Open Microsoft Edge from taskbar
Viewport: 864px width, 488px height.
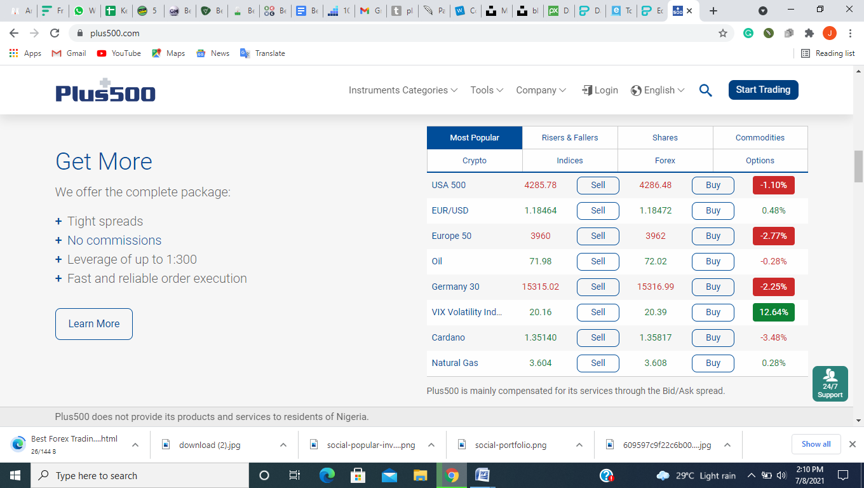pyautogui.click(x=327, y=475)
